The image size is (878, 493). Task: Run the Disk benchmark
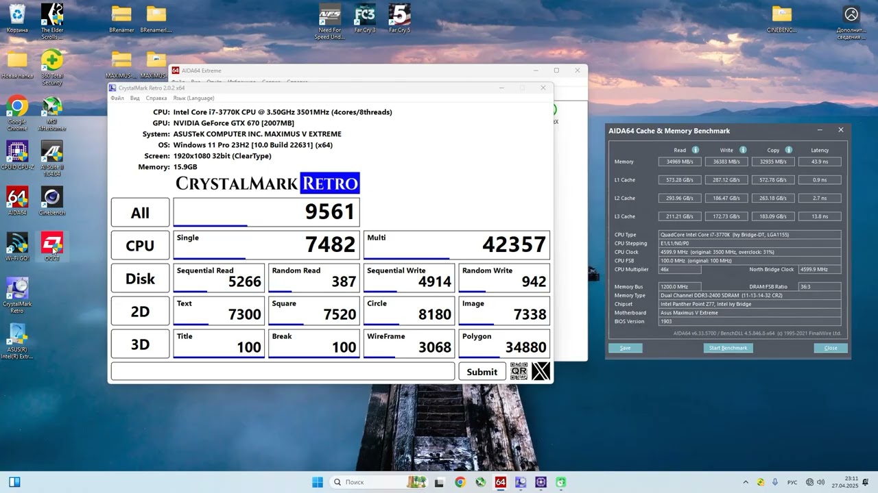140,278
